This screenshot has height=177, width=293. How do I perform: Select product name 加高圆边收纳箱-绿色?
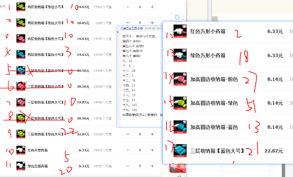point(214,103)
